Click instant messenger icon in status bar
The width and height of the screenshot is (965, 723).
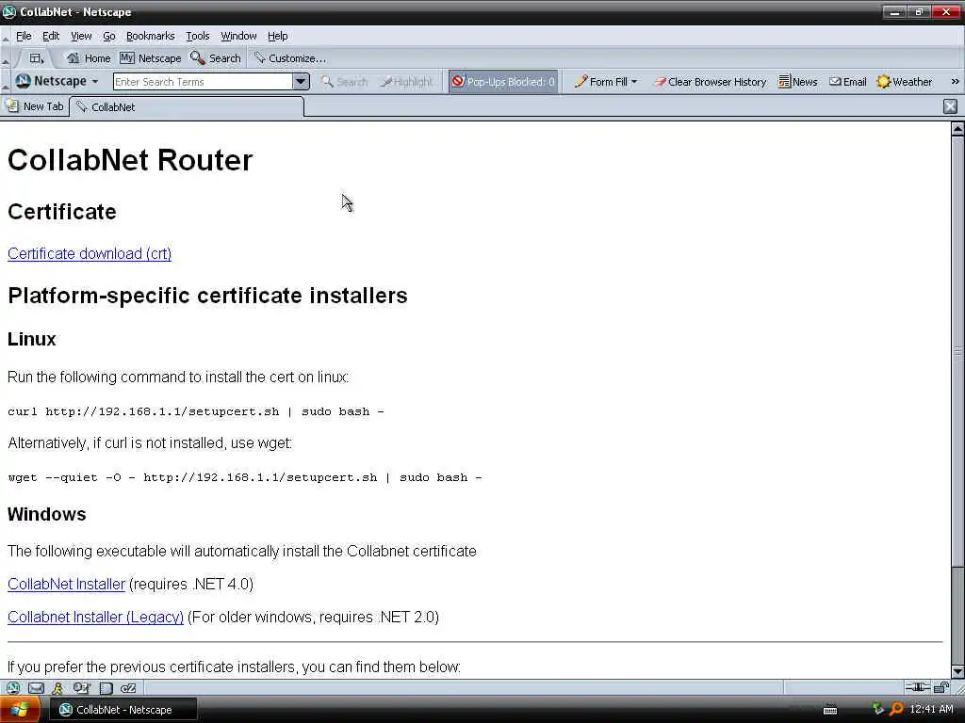pos(57,688)
